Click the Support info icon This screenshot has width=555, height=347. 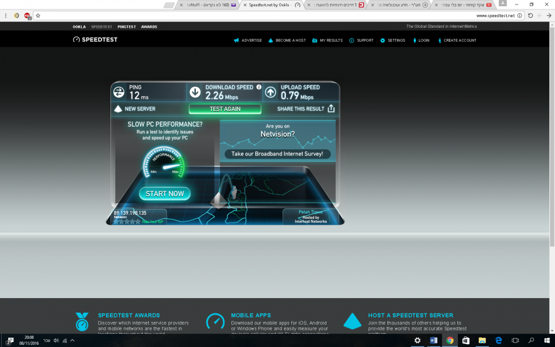[351, 41]
